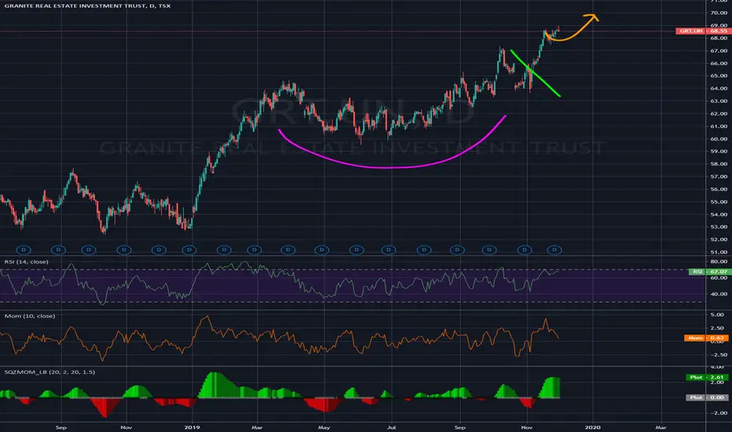
Task: Click the Jul label on time axis
Action: click(x=391, y=427)
